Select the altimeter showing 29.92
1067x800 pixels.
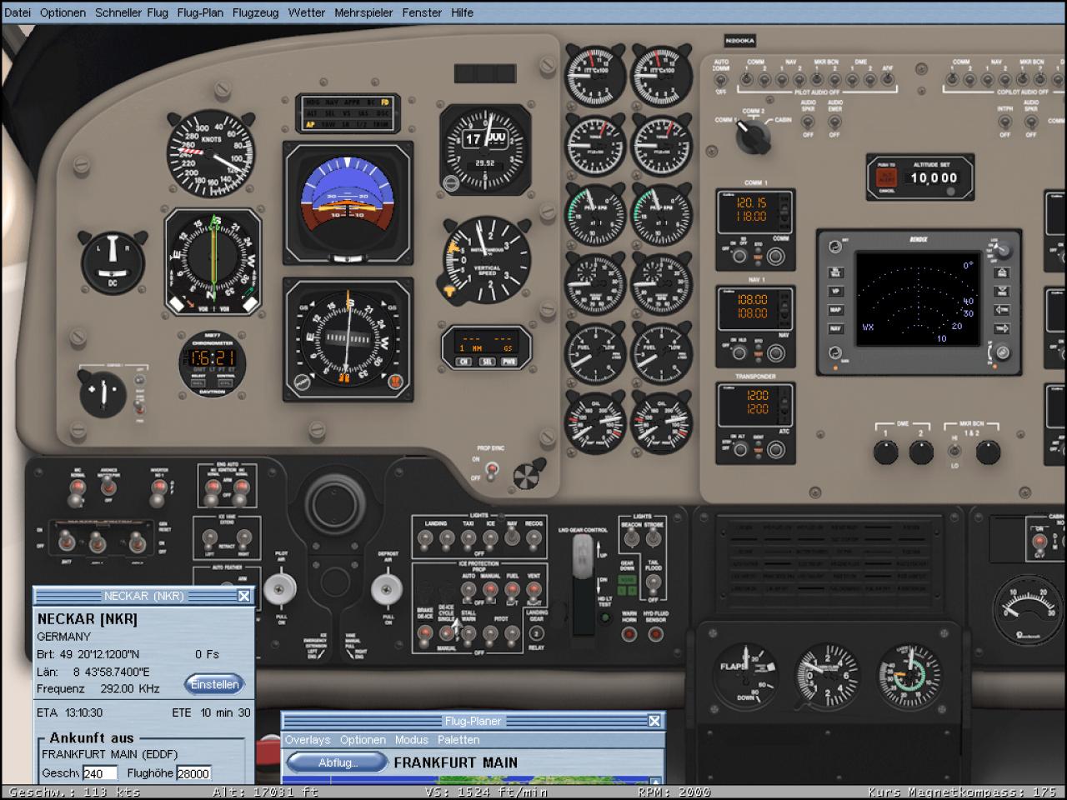pyautogui.click(x=485, y=148)
